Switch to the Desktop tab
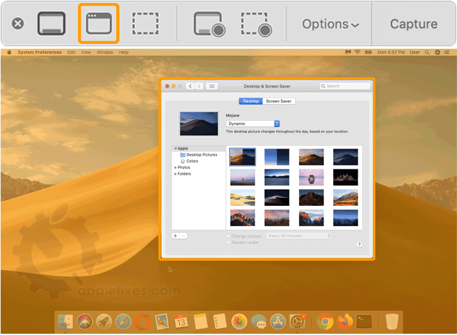457x335 pixels. click(250, 101)
